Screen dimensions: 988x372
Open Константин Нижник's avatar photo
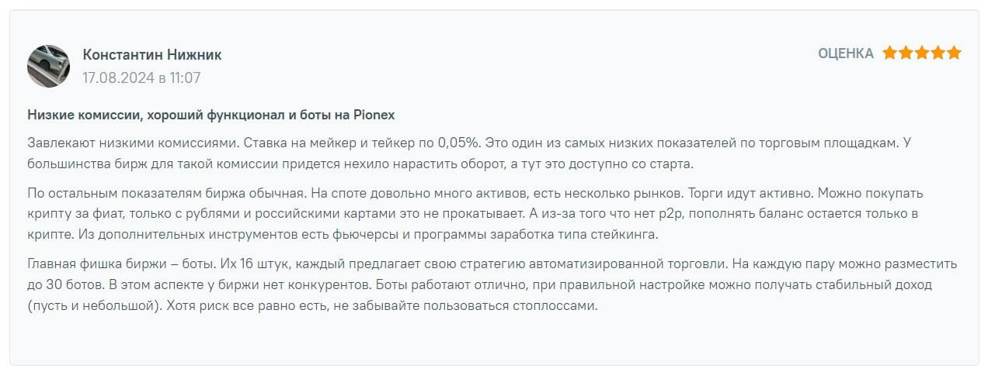49,66
